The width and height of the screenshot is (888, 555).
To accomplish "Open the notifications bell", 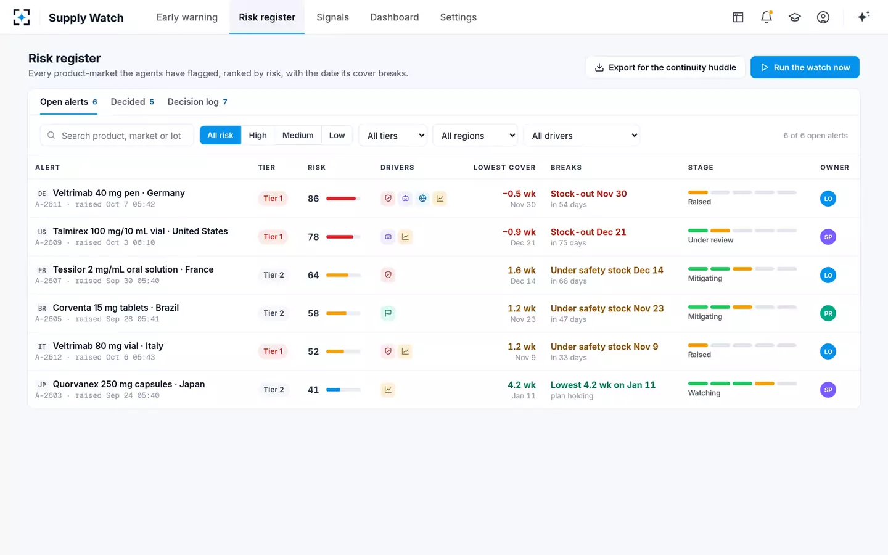I will 767,17.
